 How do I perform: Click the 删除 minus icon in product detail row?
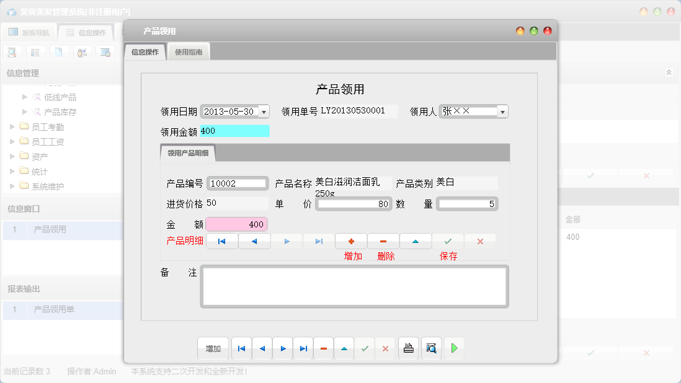(383, 241)
